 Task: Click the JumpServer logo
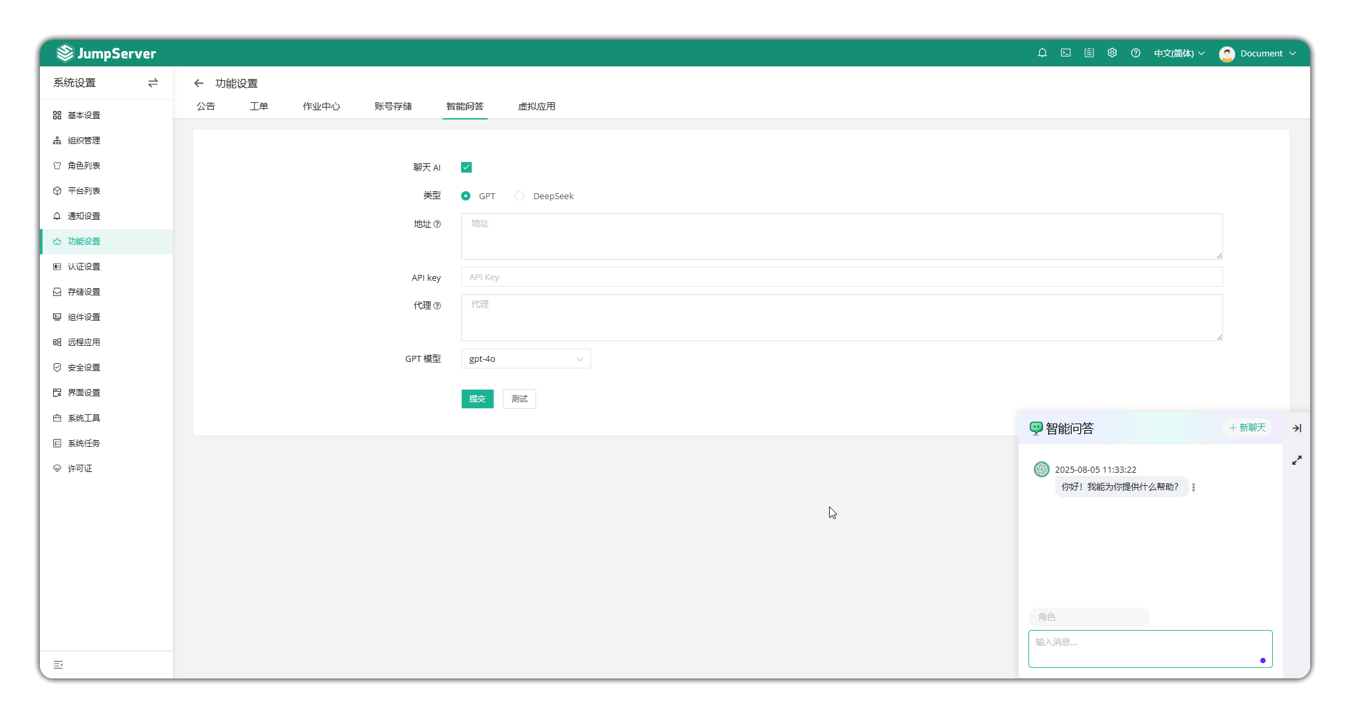tap(106, 53)
